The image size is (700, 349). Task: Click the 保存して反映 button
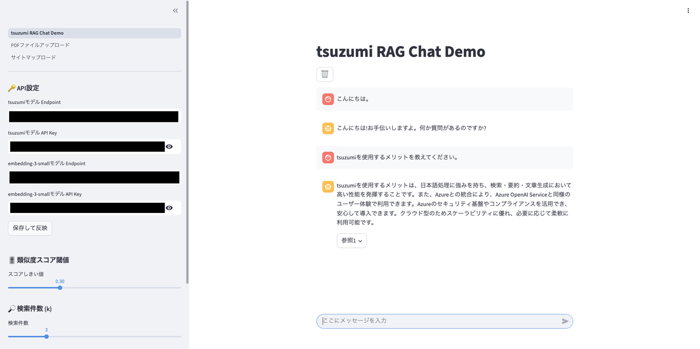[x=30, y=228]
